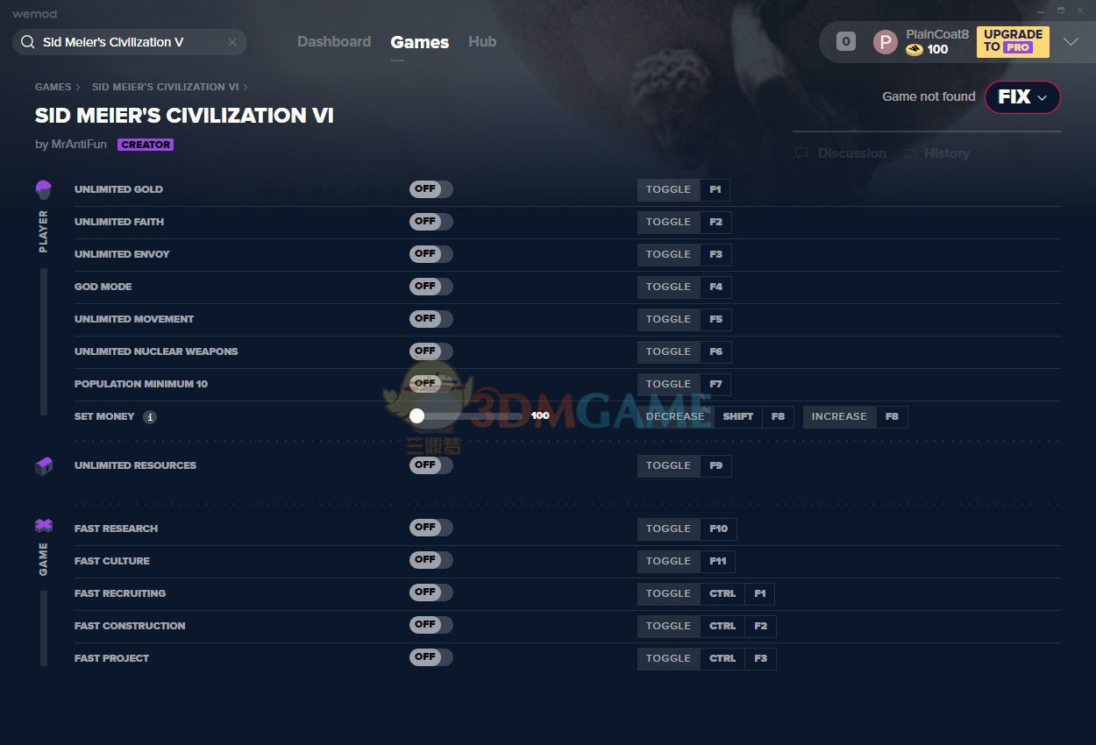Switch Fast Research from OFF to ON
The width and height of the screenshot is (1096, 745).
431,528
